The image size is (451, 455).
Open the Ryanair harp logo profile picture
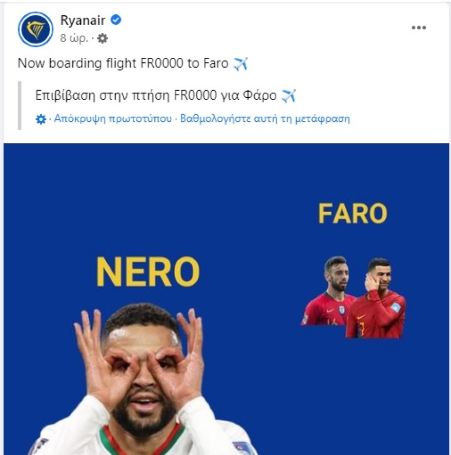point(35,29)
